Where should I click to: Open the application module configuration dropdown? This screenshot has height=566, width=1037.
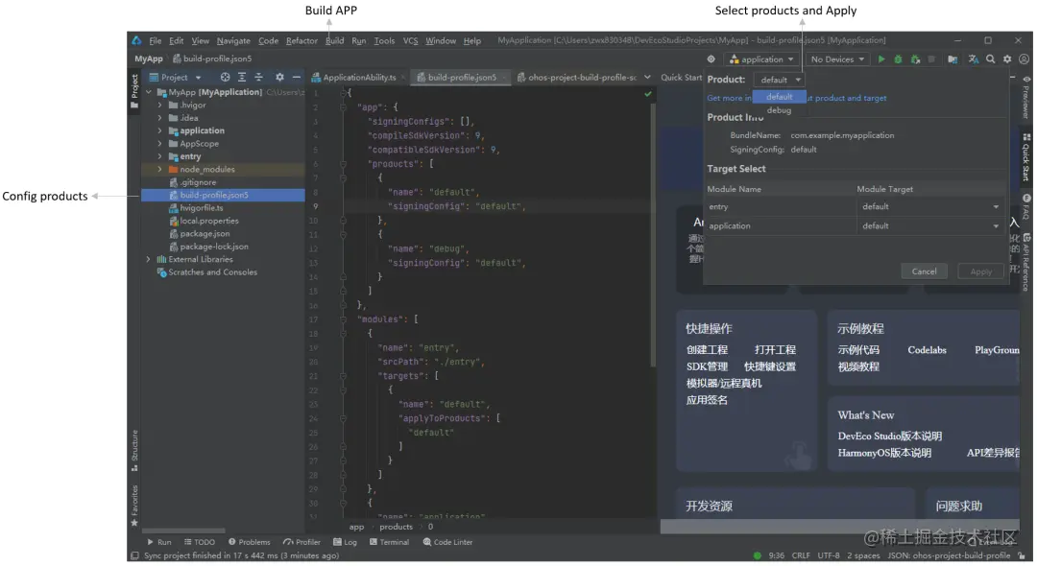coord(761,59)
